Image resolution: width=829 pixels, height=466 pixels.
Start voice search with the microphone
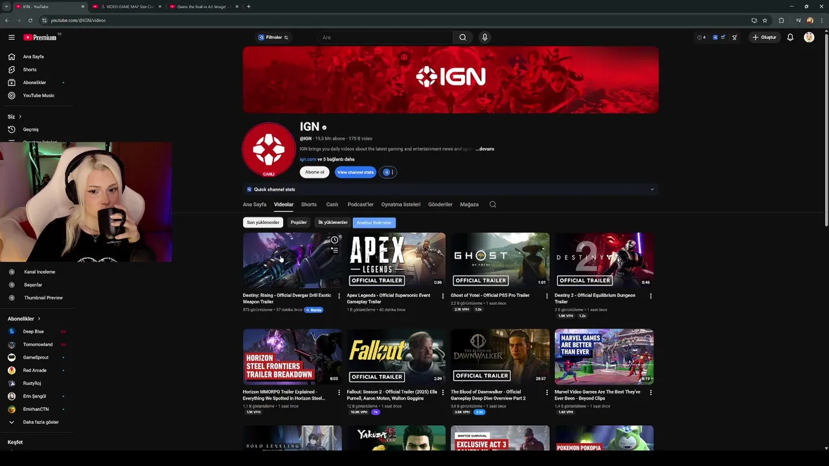click(484, 38)
